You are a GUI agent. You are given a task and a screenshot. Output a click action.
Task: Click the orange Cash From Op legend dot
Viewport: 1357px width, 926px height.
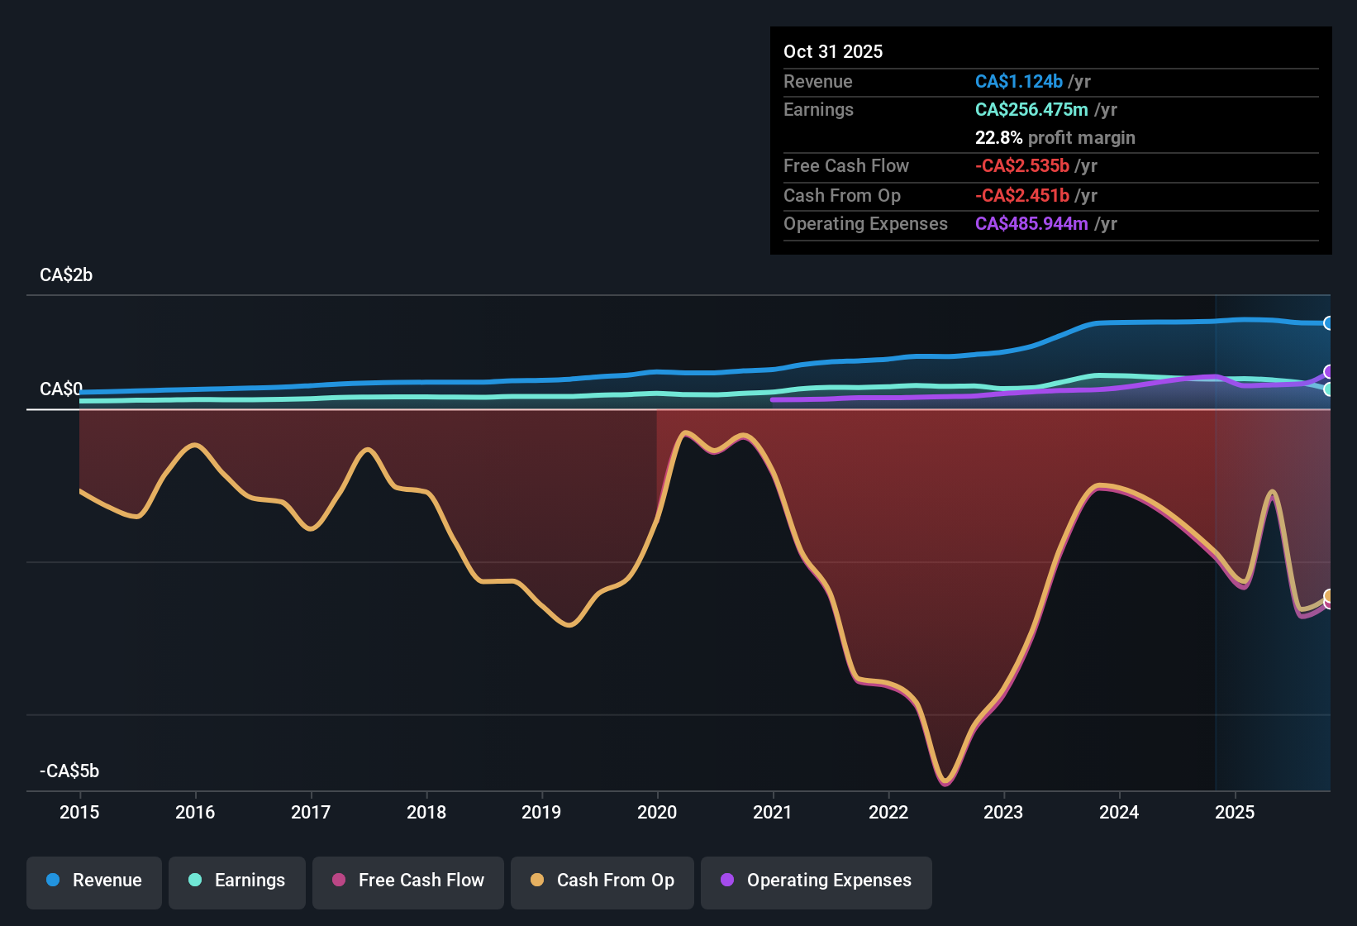[x=536, y=881]
